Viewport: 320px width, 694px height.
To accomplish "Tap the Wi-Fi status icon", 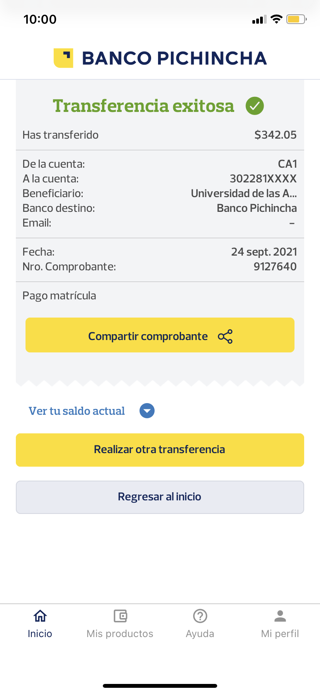I will 276,19.
